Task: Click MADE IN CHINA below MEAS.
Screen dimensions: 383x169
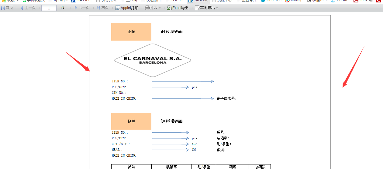Action: (124, 155)
